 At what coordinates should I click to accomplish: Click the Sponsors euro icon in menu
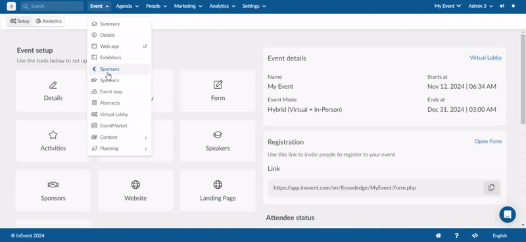pos(94,69)
